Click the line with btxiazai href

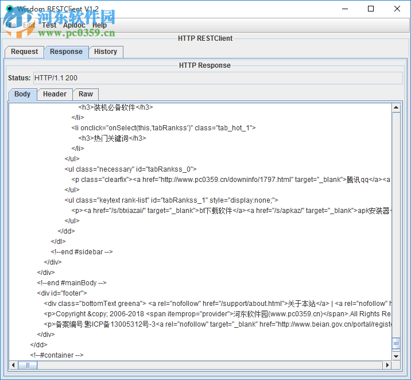tap(231, 211)
